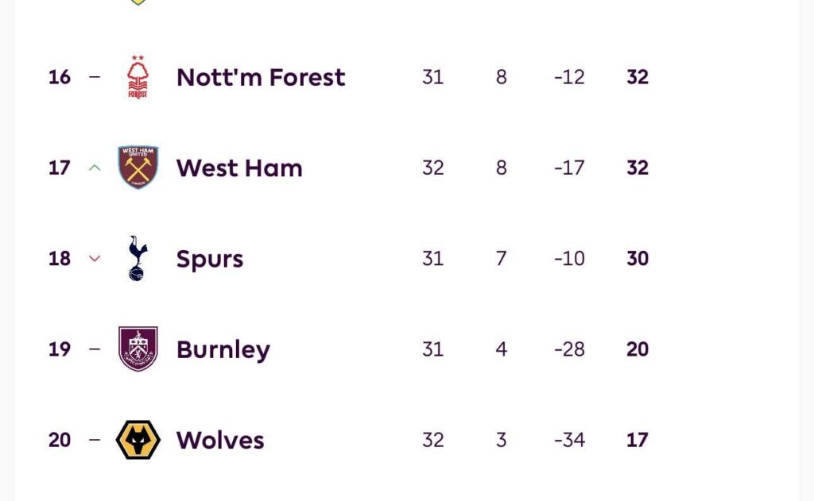The width and height of the screenshot is (814, 501).
Task: Click the Burnley club crest
Action: (137, 349)
